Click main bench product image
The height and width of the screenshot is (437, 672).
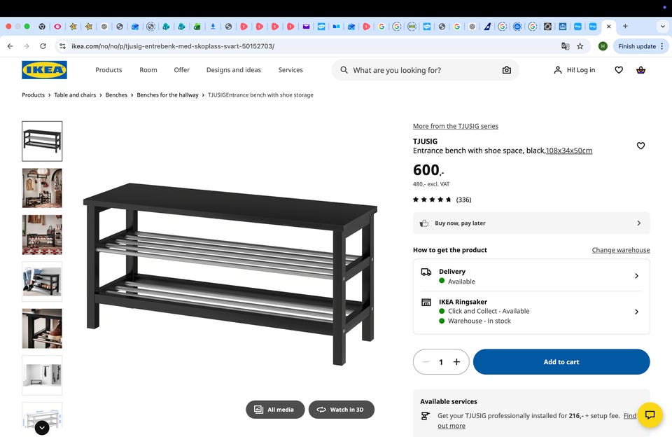(x=230, y=274)
